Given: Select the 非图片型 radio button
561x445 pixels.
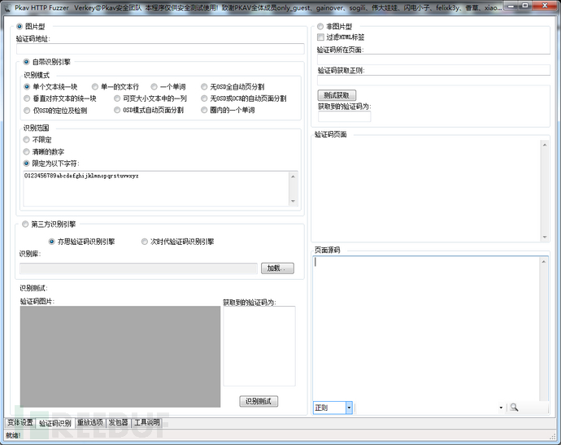Looking at the screenshot, I should pos(320,27).
